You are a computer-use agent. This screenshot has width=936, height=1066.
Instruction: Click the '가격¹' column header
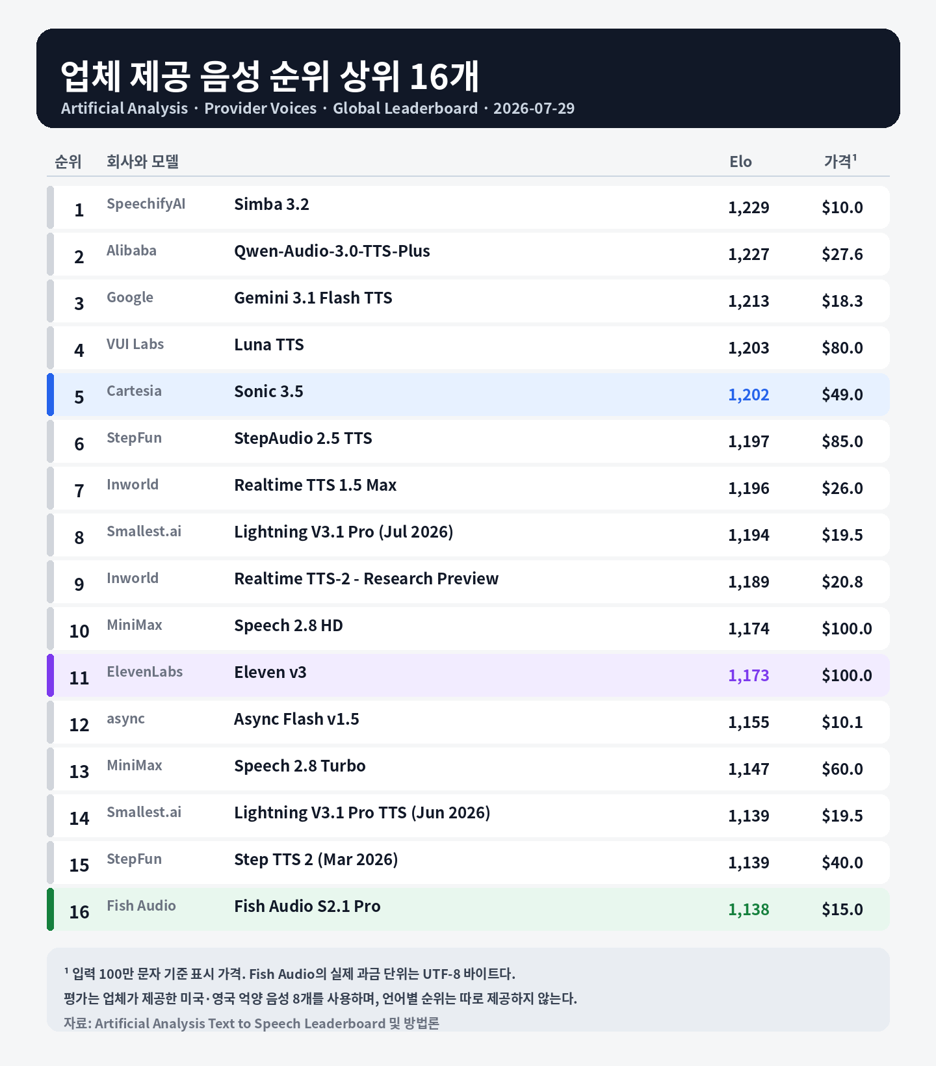tap(840, 161)
